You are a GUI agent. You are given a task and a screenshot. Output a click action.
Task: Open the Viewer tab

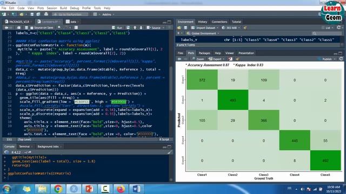pyautogui.click(x=229, y=53)
